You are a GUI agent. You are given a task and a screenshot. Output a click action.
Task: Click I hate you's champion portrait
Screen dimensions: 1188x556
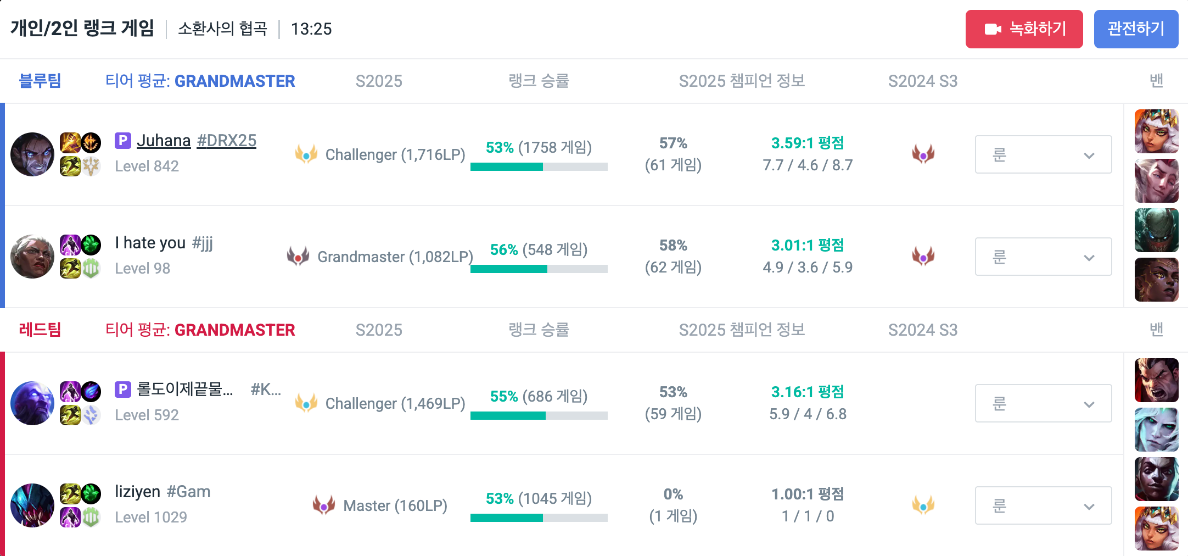point(32,257)
